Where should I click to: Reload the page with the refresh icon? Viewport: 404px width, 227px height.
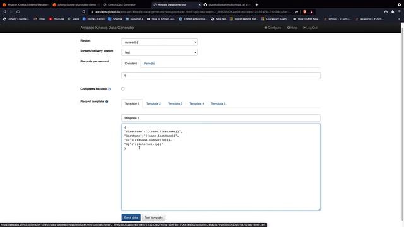(18, 12)
